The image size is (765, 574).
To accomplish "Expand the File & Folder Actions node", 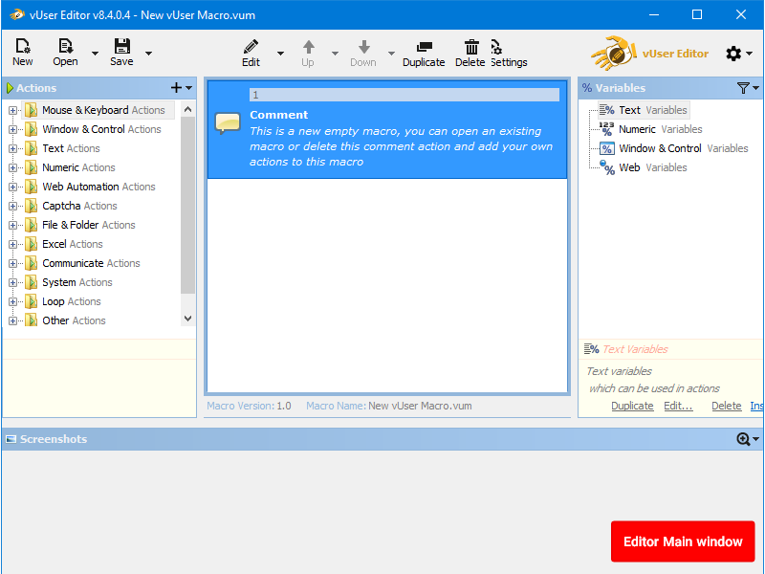I will (12, 225).
